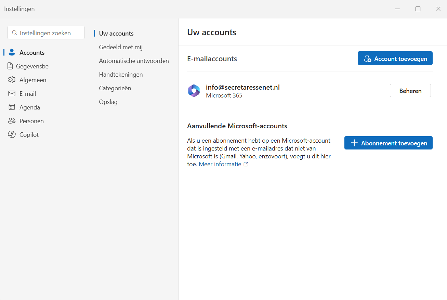447x300 pixels.
Task: Click the Personen people icon
Action: point(12,121)
